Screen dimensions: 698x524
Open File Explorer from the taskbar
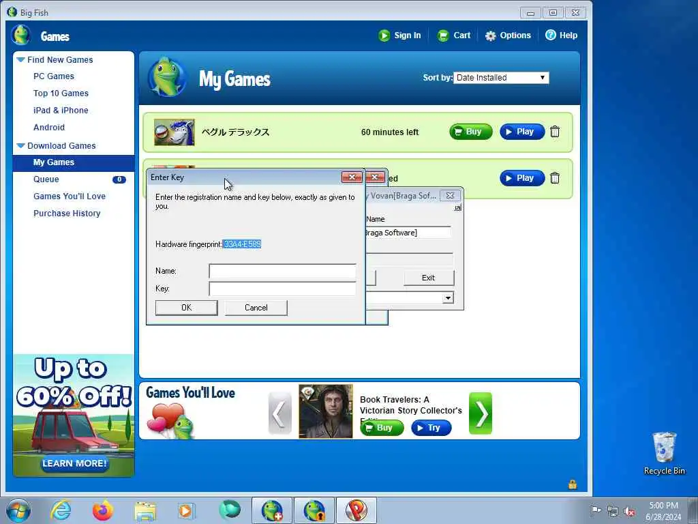[x=145, y=511]
